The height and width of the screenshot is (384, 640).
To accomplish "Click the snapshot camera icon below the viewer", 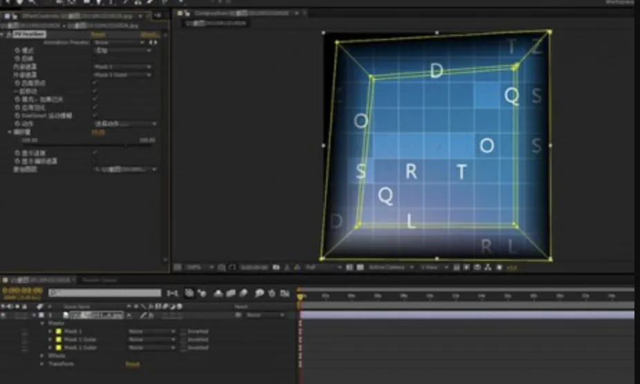I will pyautogui.click(x=276, y=267).
